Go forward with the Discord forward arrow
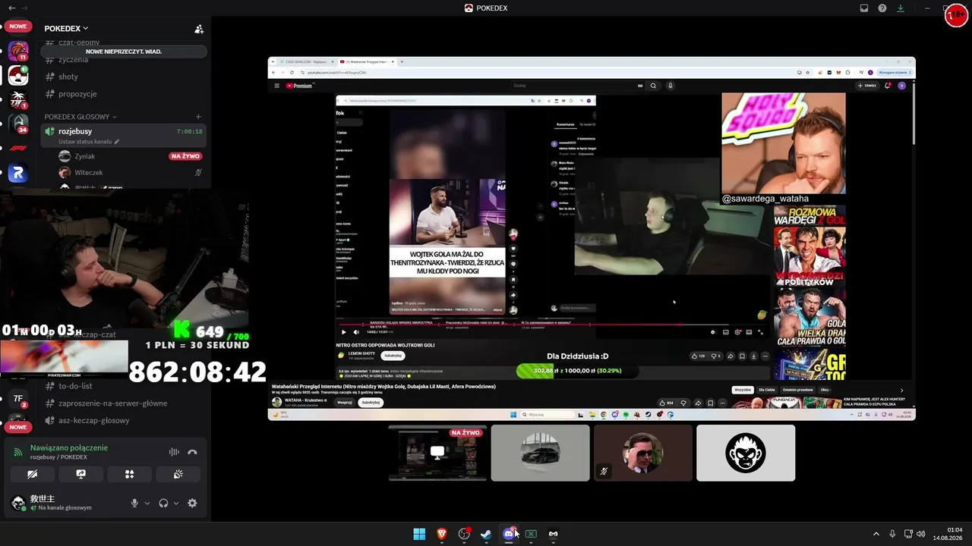 (x=24, y=8)
